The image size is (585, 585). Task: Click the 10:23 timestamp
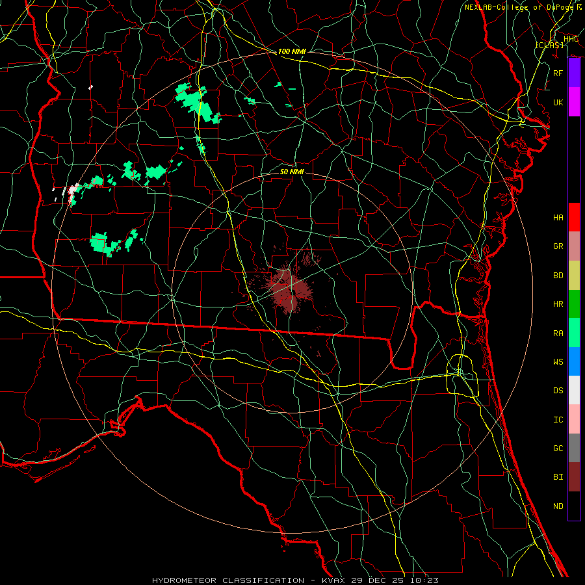click(x=424, y=580)
